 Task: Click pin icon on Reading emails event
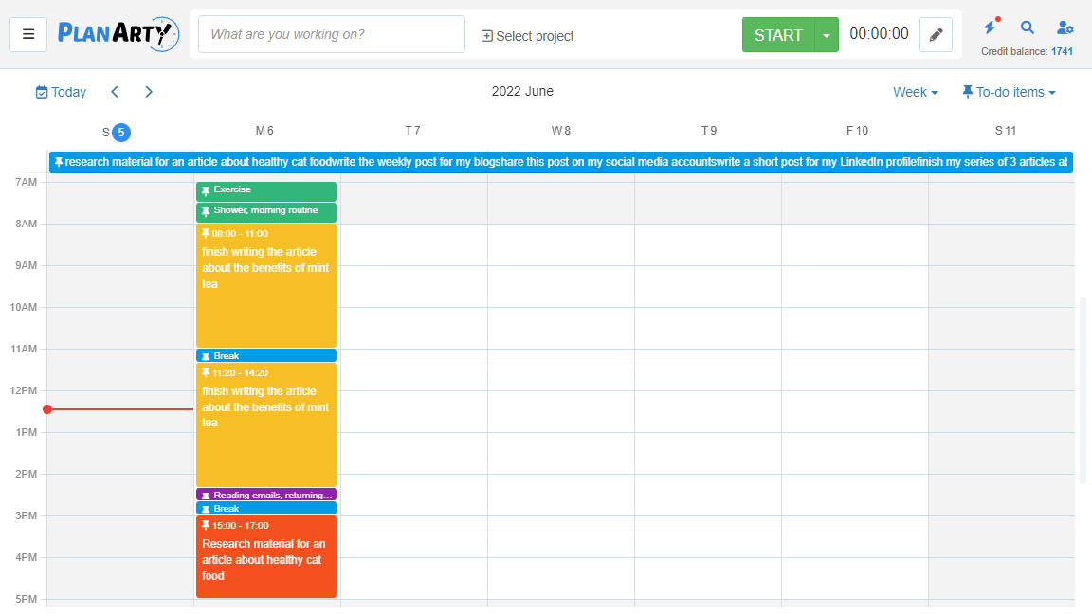[206, 496]
